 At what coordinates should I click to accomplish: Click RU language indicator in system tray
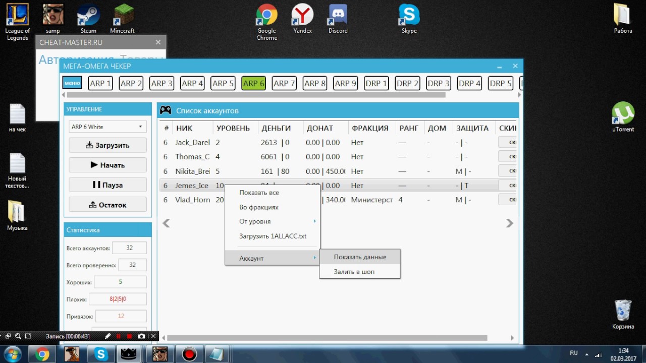click(x=574, y=353)
